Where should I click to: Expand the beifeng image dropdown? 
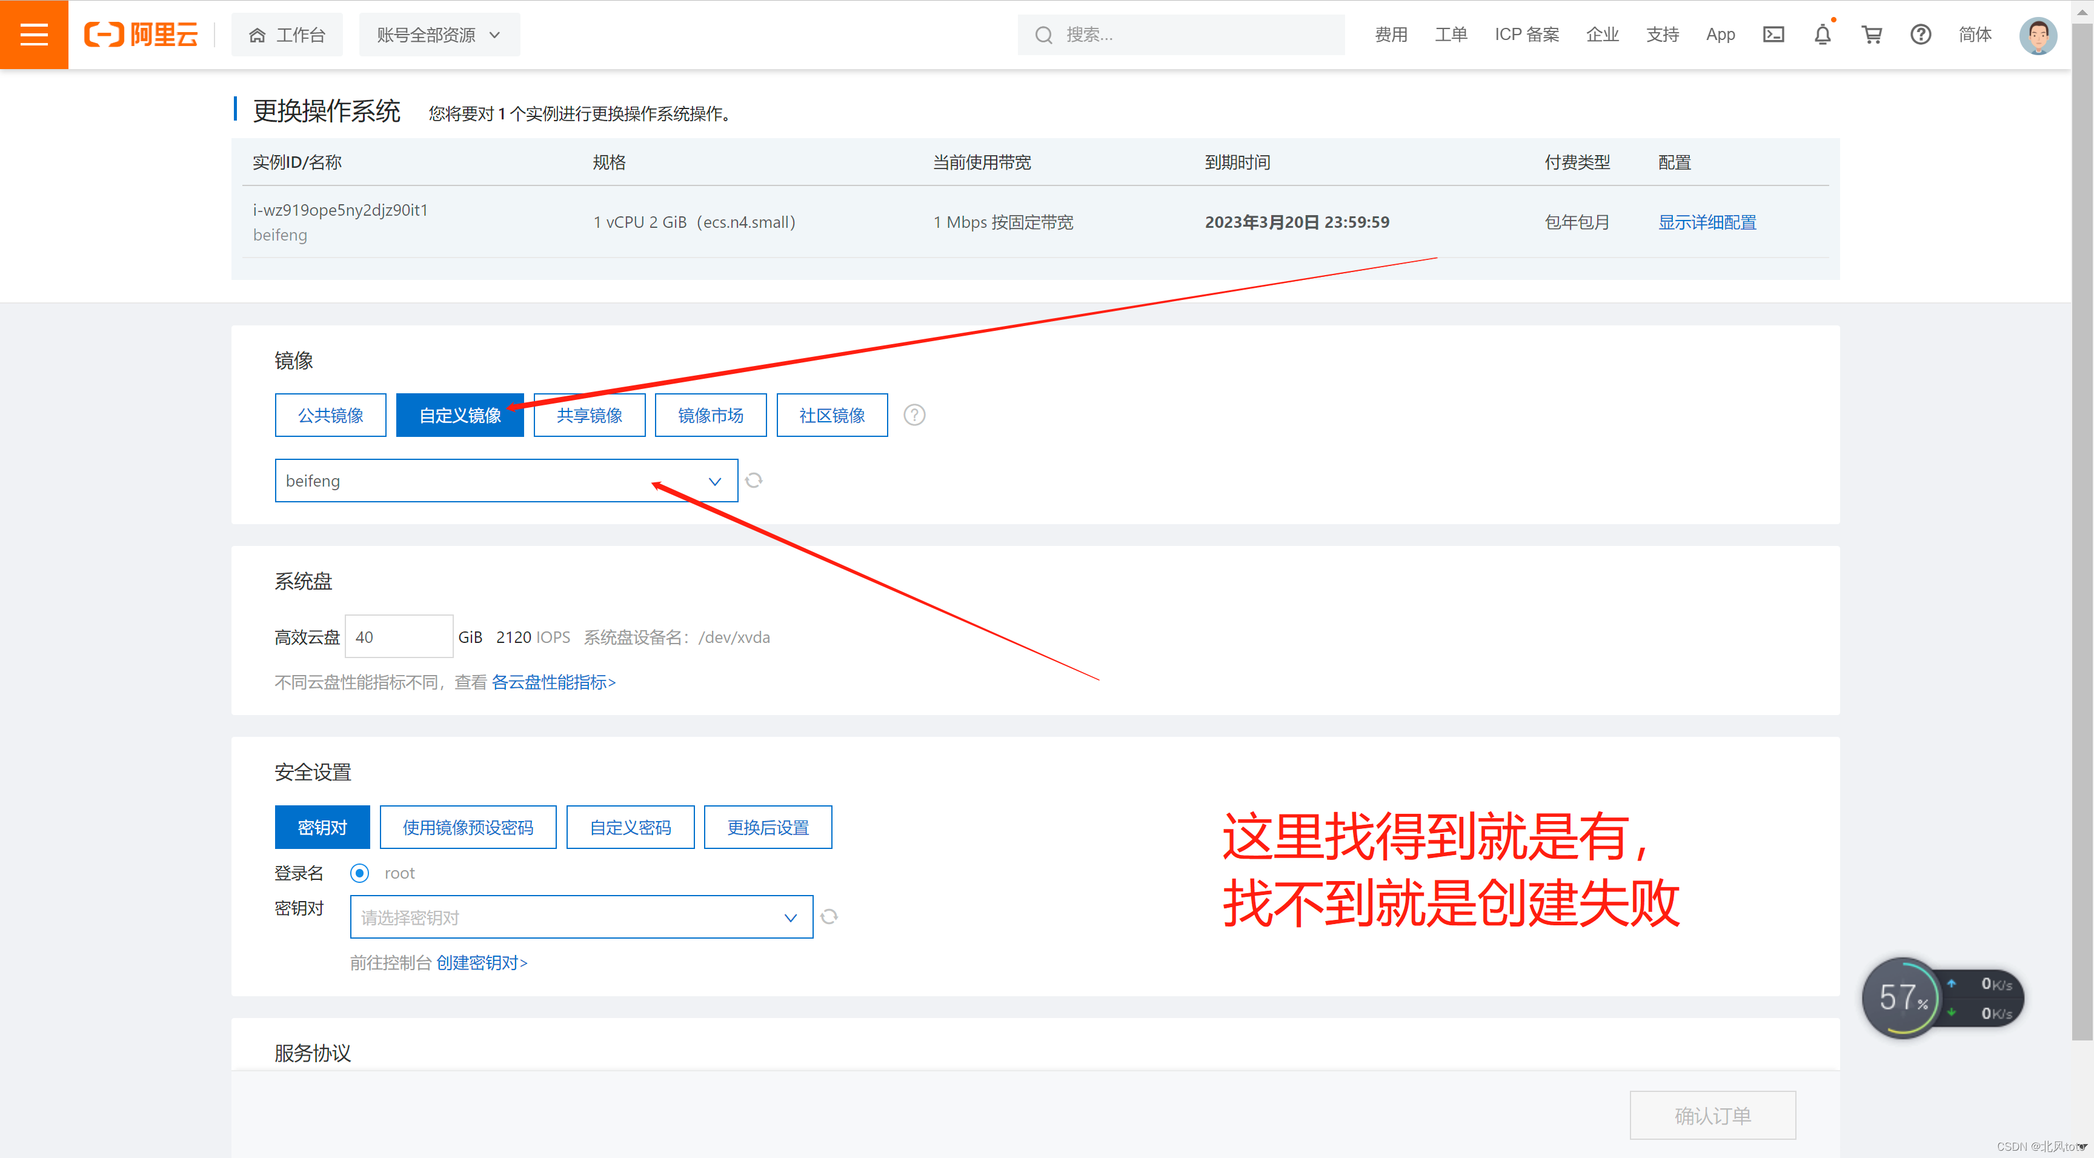[505, 481]
